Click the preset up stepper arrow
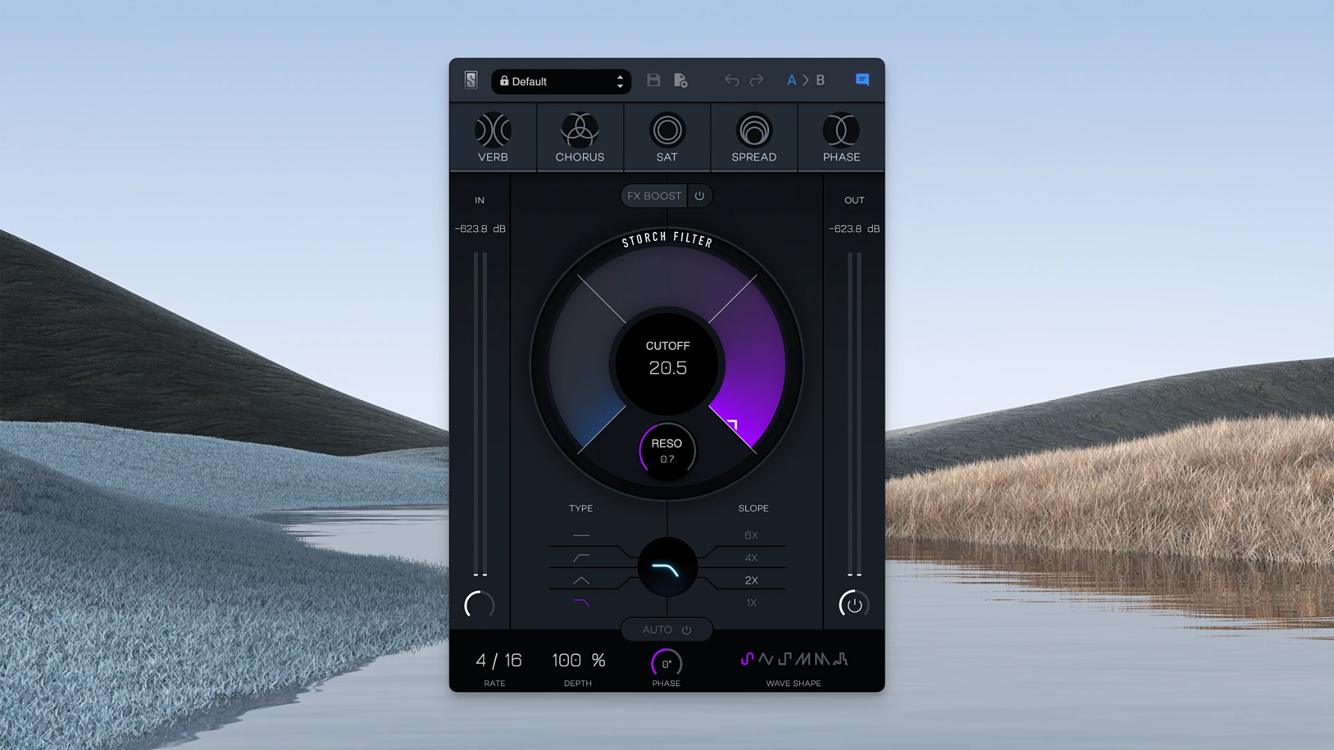This screenshot has width=1334, height=750. click(619, 77)
